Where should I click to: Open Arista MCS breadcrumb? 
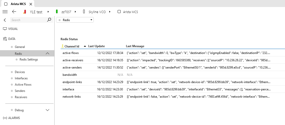coord(130,12)
